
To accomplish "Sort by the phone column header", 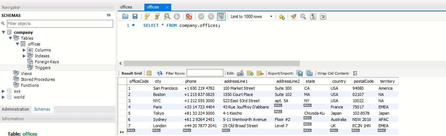I will tap(202, 81).
